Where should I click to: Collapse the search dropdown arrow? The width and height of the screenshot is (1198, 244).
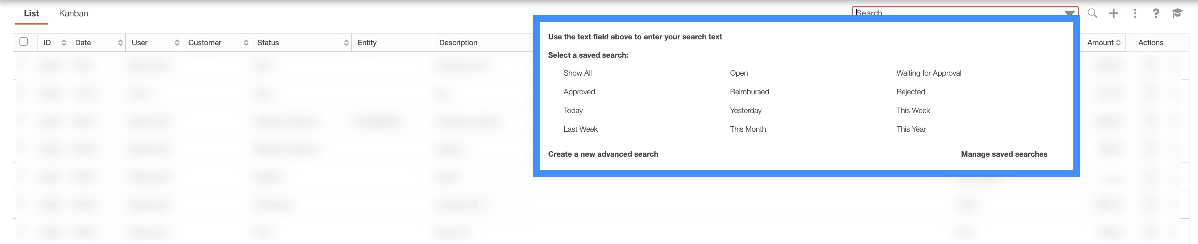[1069, 12]
